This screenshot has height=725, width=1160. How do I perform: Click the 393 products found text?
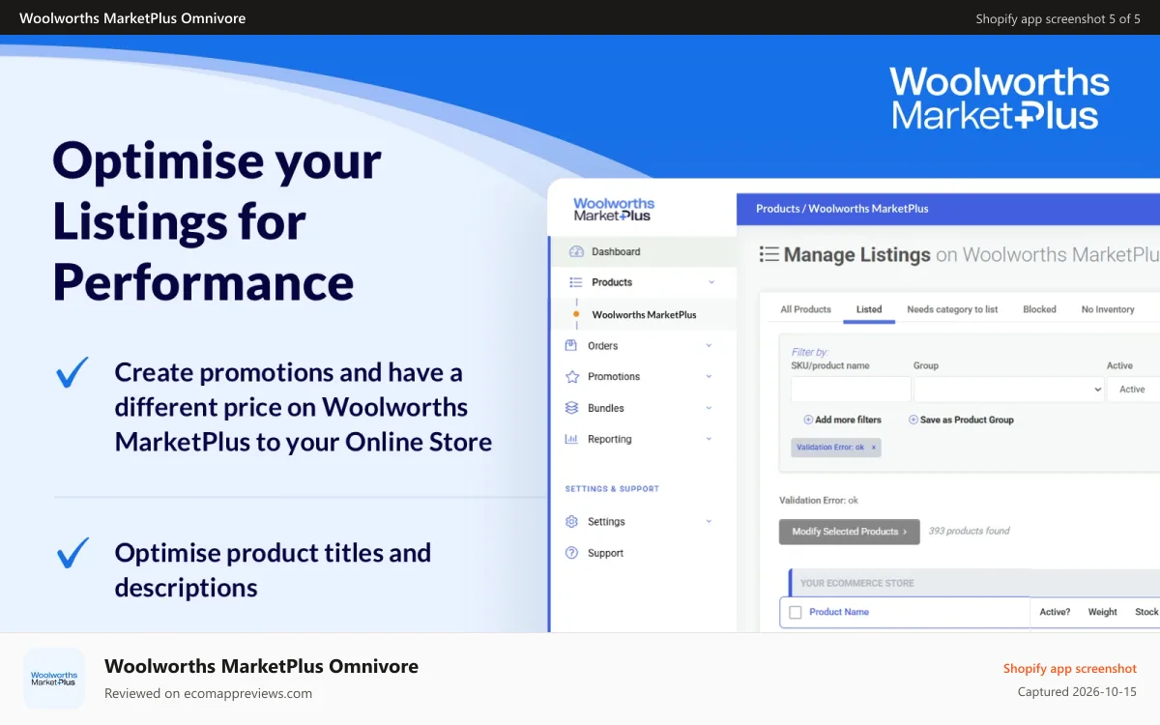[x=969, y=531]
